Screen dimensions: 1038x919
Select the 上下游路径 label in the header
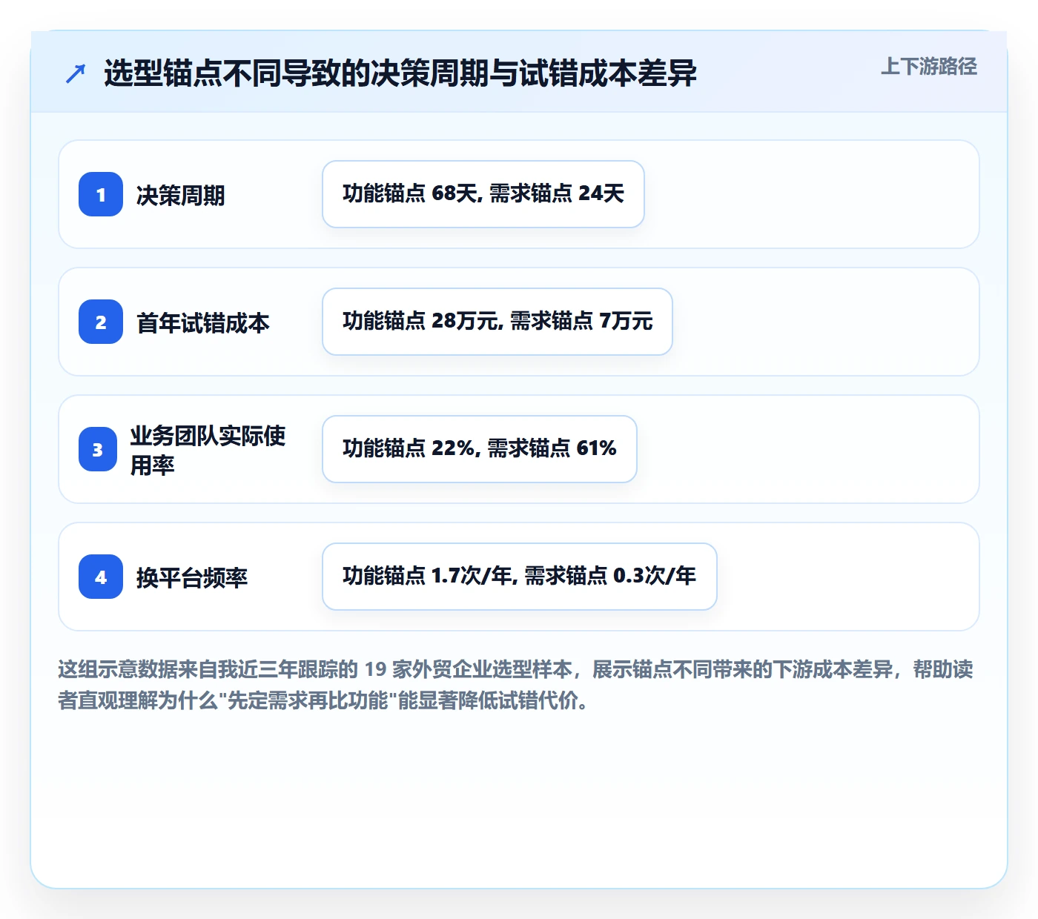click(x=929, y=67)
